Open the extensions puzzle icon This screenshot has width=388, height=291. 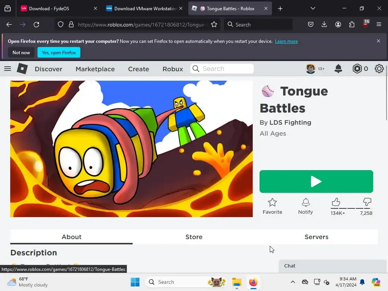(x=352, y=25)
